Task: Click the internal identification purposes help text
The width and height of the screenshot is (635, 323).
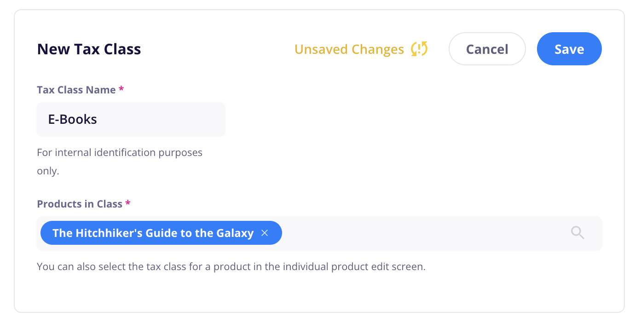Action: 120,161
